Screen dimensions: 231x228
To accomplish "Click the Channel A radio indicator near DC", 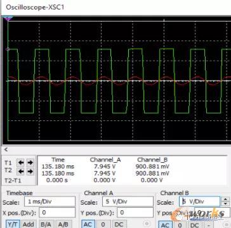I will pos(146,224).
